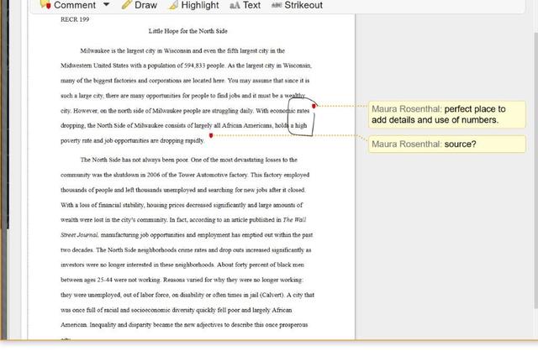Click the red comment marker after 'dropping rapidly'
538x362 pixels.
pyautogui.click(x=211, y=136)
